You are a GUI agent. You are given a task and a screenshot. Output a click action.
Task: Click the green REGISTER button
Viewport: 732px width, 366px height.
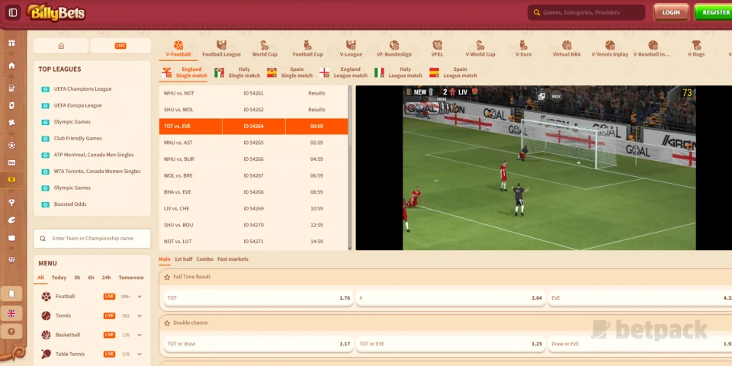point(714,12)
